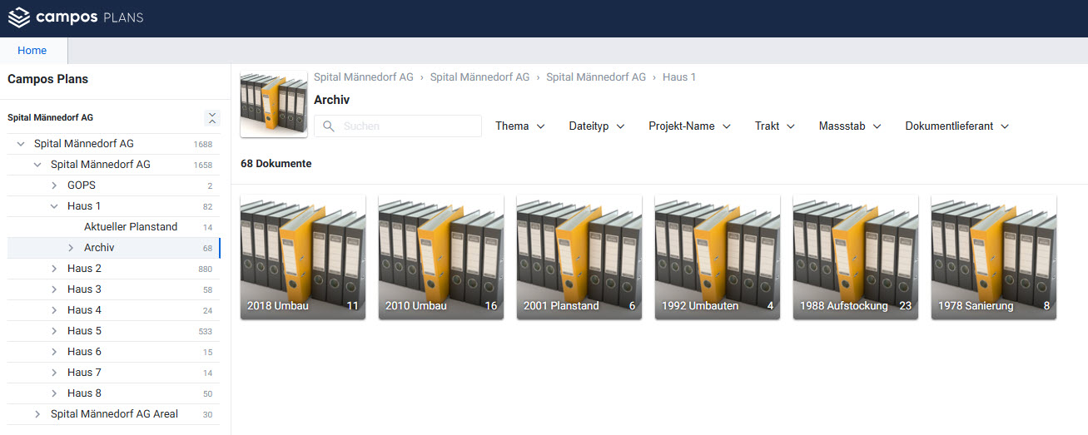Expand the Haus 2 tree node
Screen dimensions: 1088x435
point(54,269)
